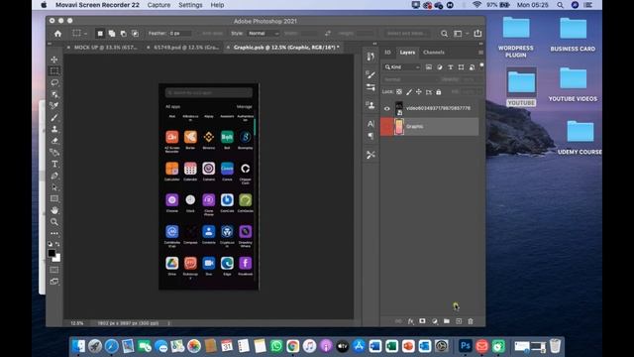
Task: Select the Zoom tool in toolbox
Action: pyautogui.click(x=54, y=222)
